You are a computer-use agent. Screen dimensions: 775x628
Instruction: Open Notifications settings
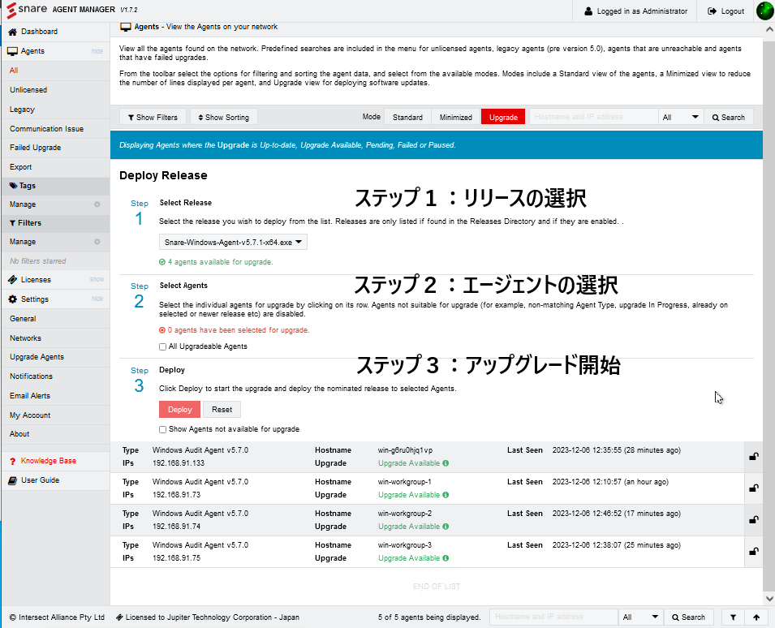(x=31, y=376)
